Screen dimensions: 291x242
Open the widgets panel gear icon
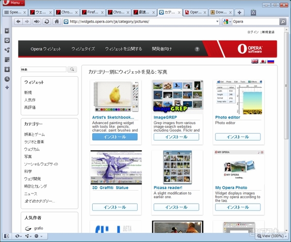click(7, 40)
